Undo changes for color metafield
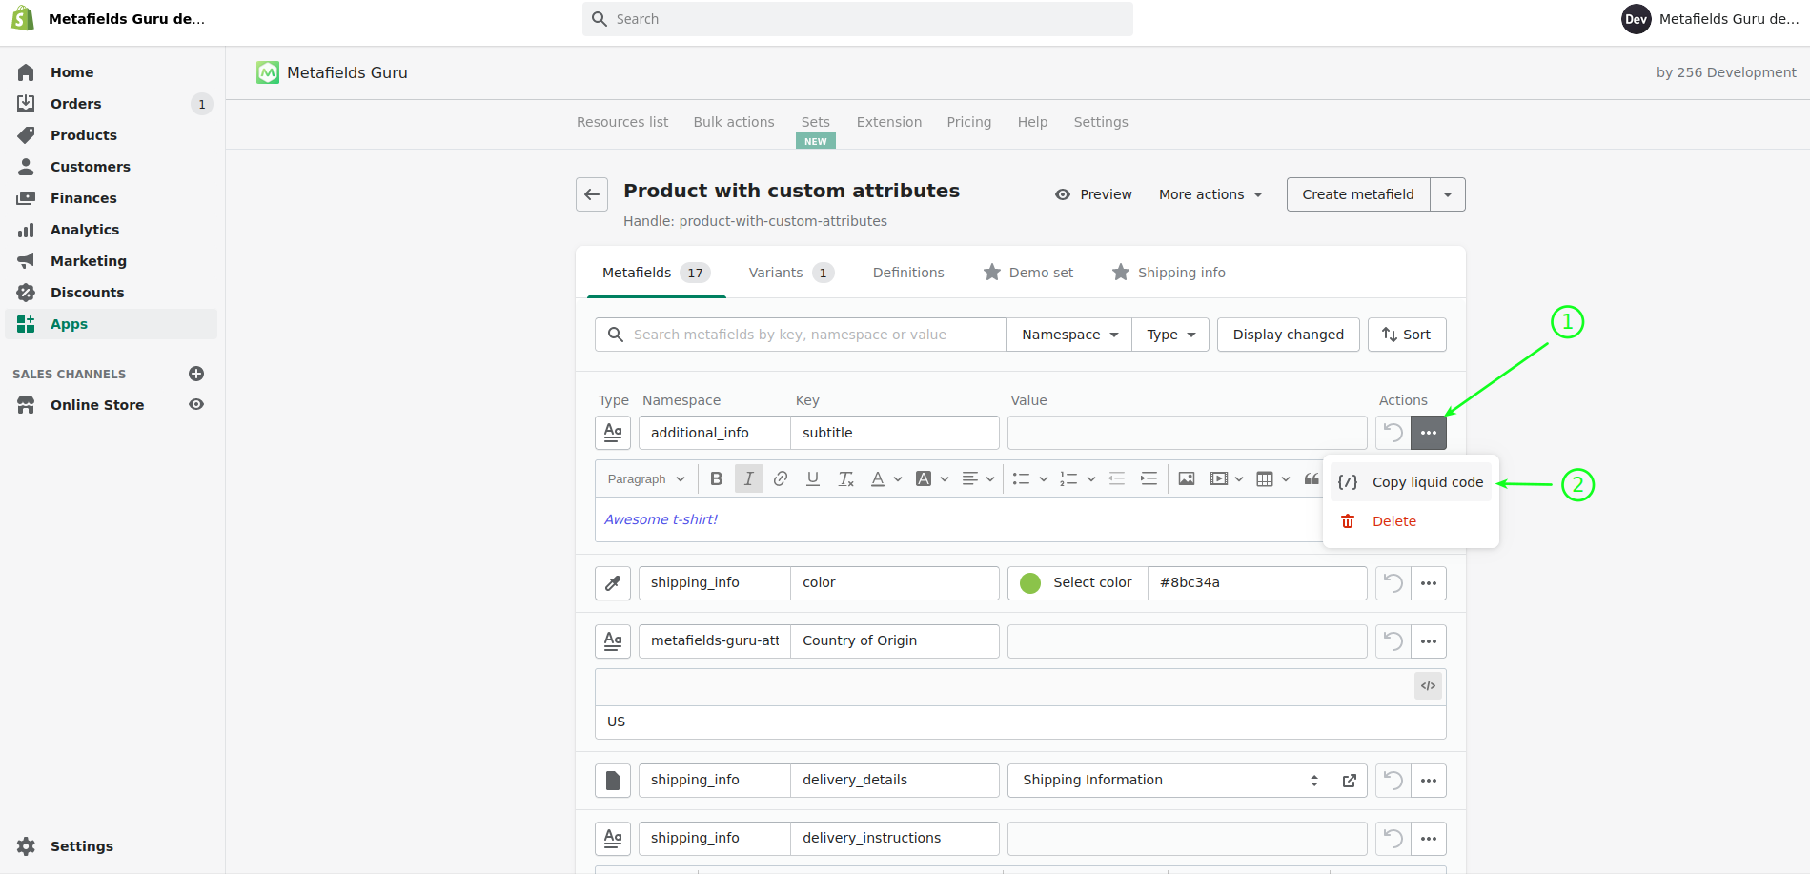1810x874 pixels. [x=1393, y=583]
